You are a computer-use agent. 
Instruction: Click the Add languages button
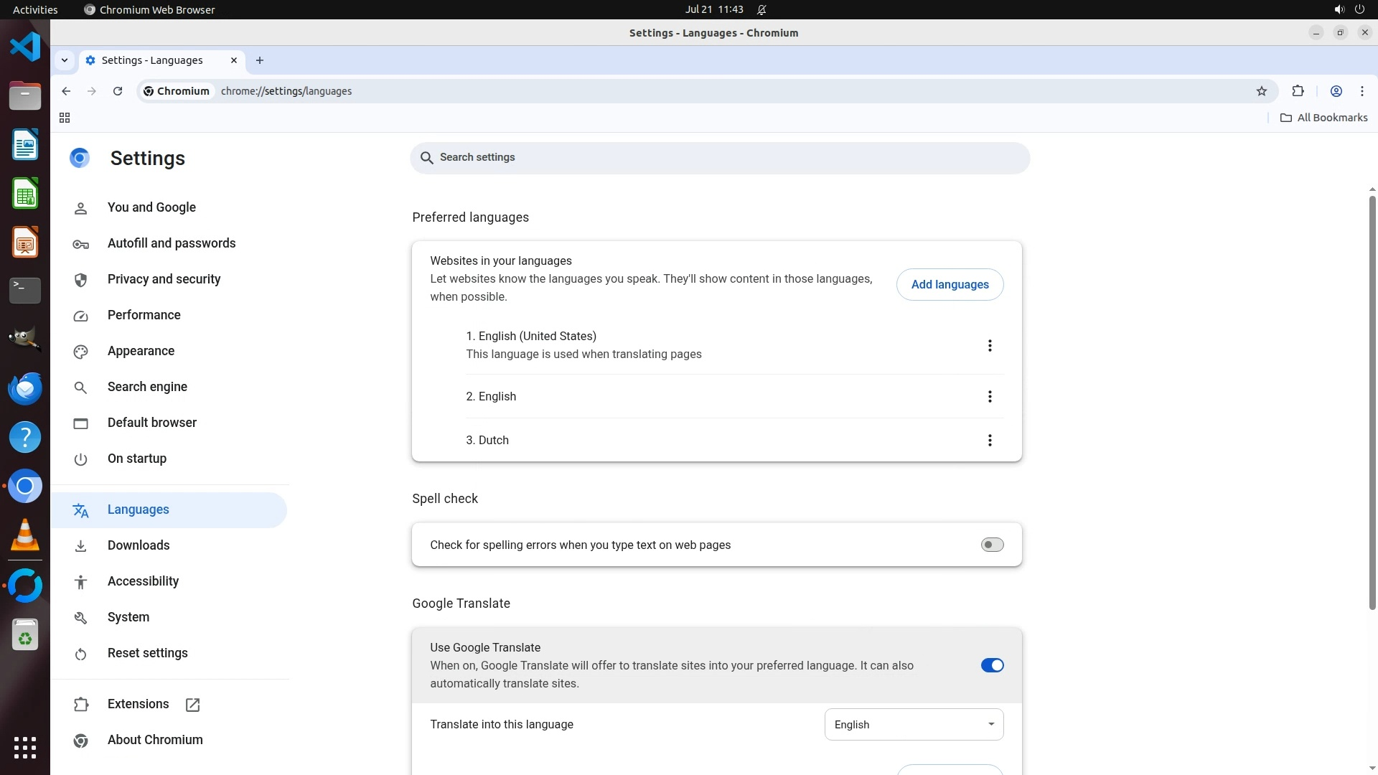click(x=949, y=284)
